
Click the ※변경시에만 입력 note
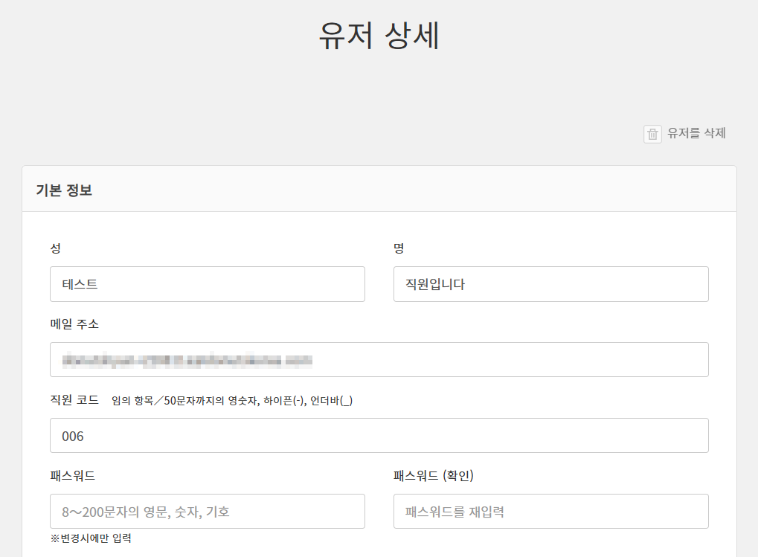pyautogui.click(x=91, y=538)
